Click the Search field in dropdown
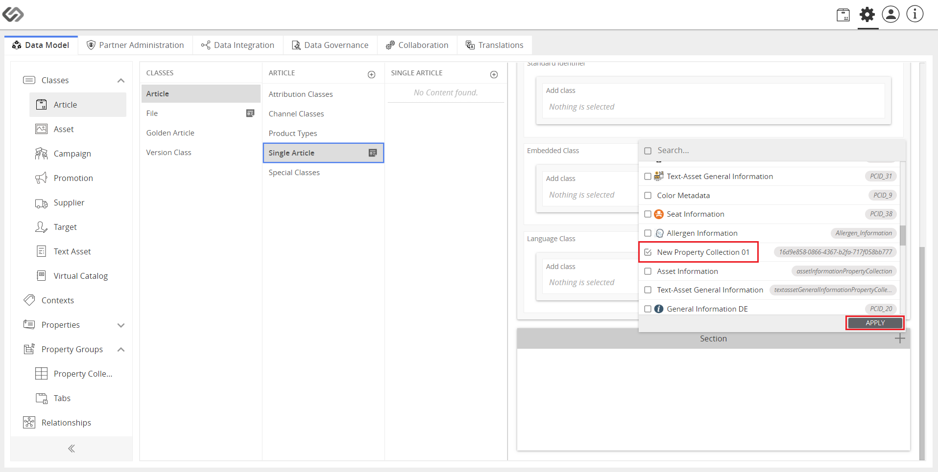Image resolution: width=938 pixels, height=472 pixels. (779, 151)
